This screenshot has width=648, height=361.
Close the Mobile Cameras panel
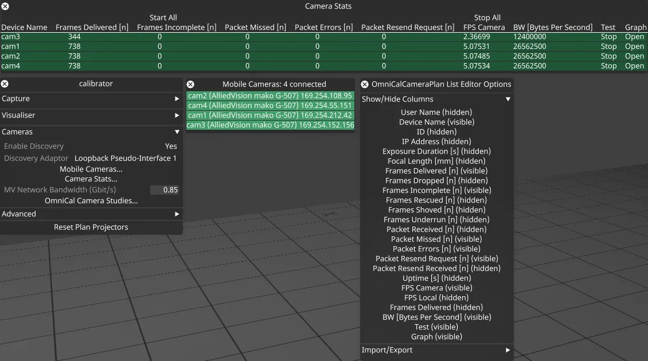(190, 84)
